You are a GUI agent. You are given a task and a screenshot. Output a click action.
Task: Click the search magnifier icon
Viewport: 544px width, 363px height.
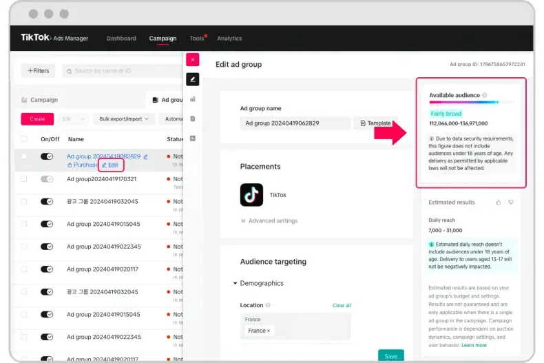pos(69,71)
